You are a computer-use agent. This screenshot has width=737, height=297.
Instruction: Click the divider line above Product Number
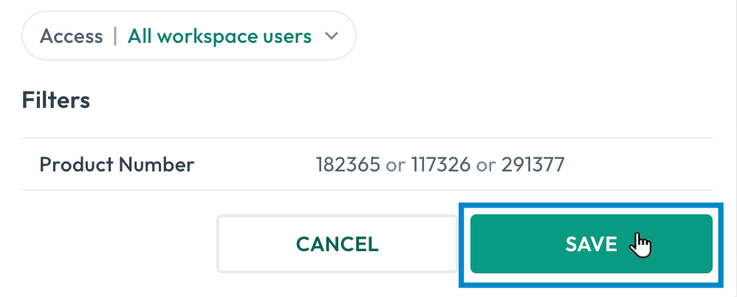coord(366,138)
